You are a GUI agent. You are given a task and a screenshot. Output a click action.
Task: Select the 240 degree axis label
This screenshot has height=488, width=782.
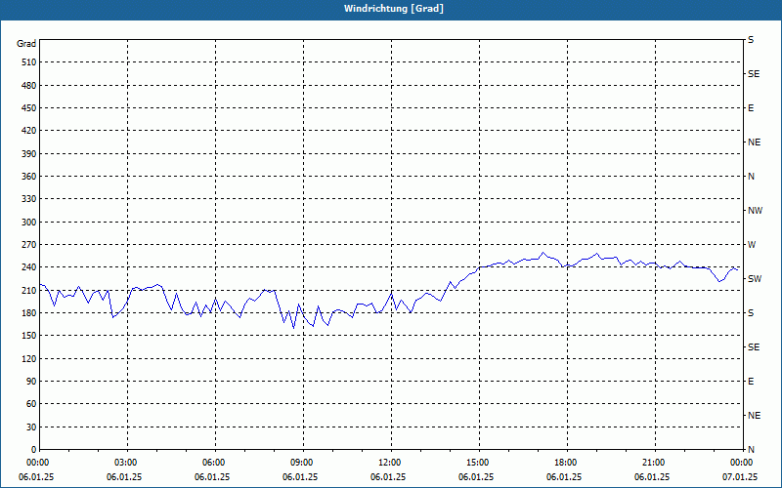point(29,267)
